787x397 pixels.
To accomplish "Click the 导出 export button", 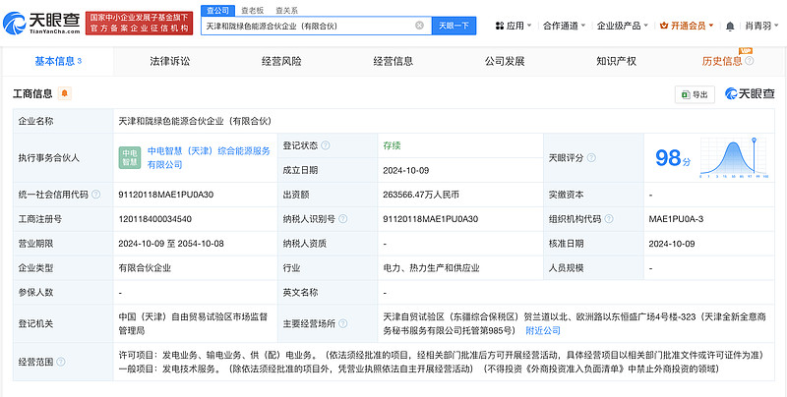I will click(695, 94).
